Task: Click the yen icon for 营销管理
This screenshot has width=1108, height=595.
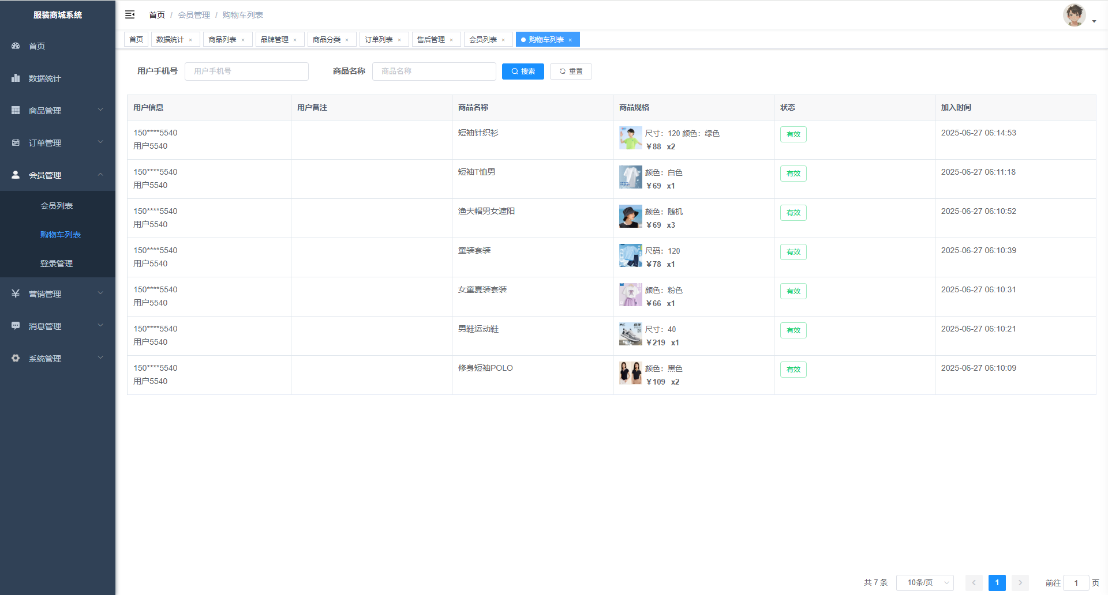Action: [x=16, y=293]
